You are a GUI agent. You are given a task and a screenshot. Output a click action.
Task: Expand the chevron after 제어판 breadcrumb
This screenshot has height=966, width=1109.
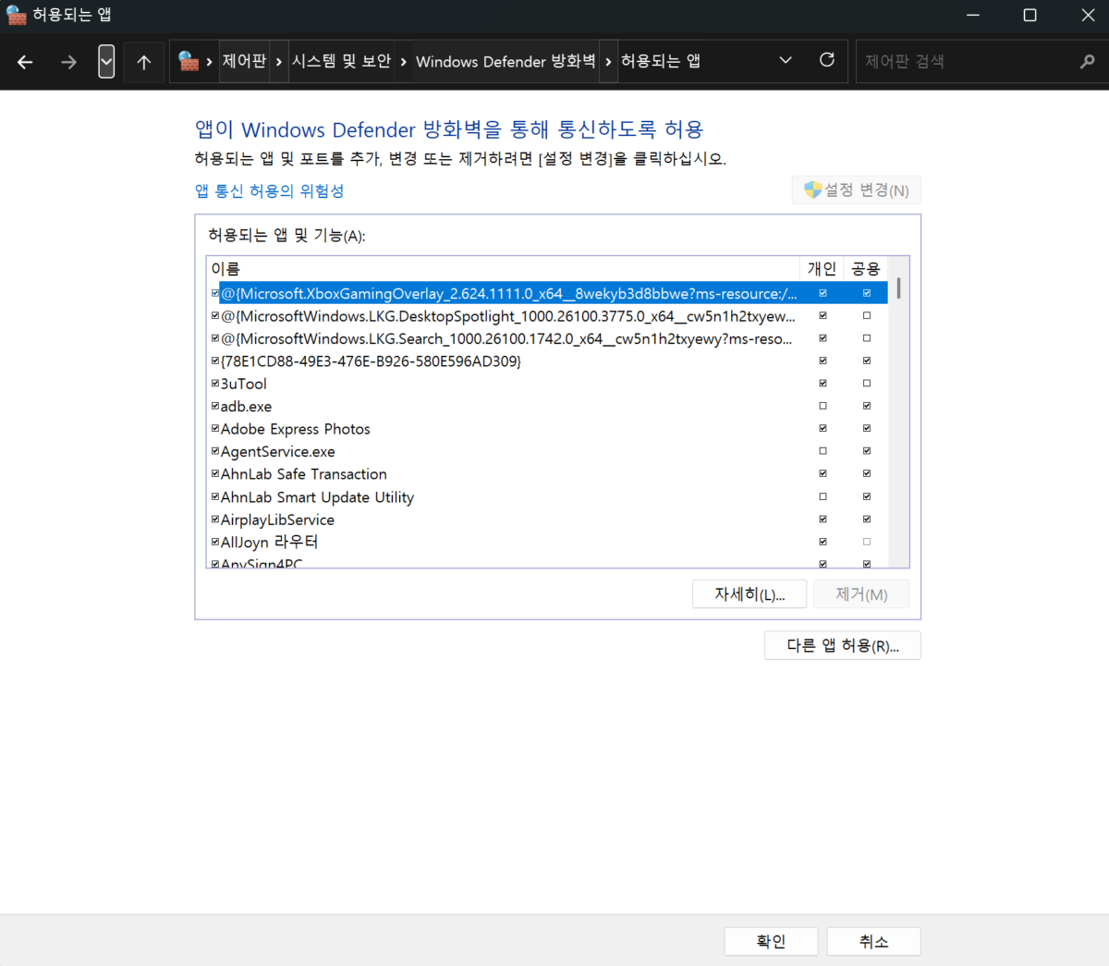point(279,62)
